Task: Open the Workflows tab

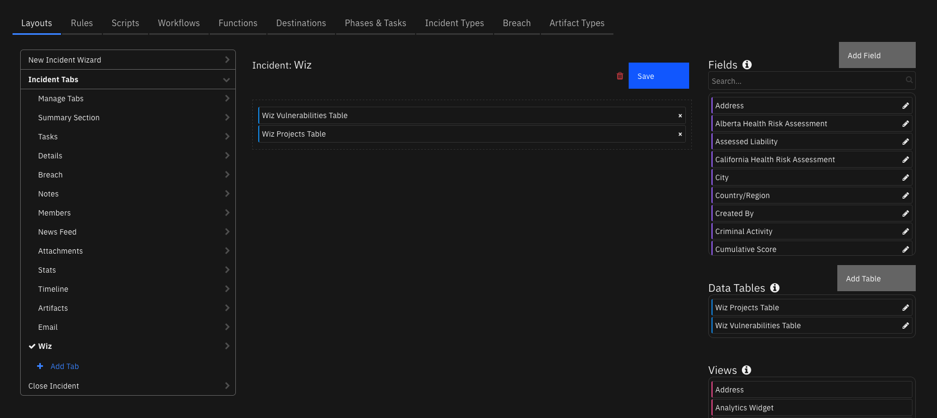Action: pos(179,23)
